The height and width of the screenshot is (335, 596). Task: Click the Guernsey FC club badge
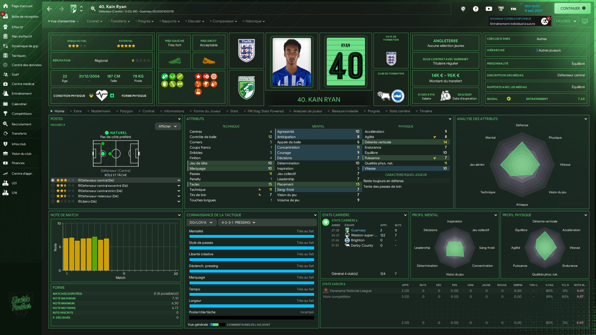point(246,88)
